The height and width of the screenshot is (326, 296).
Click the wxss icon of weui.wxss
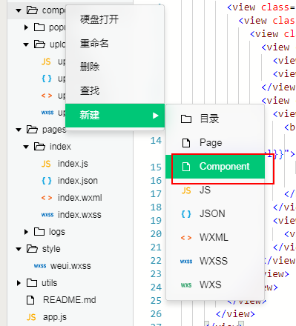coord(40,266)
